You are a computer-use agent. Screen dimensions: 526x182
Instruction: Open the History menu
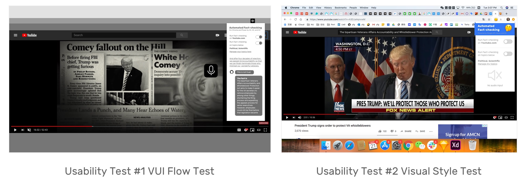[328, 8]
